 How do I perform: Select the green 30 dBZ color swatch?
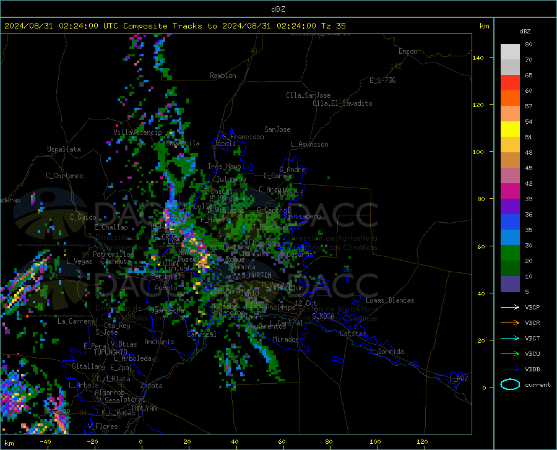pyautogui.click(x=510, y=253)
